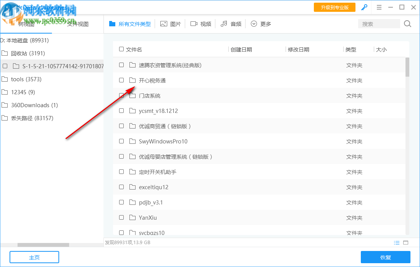Image resolution: width=420 pixels, height=267 pixels.
Task: Expand the 更多 (More) file types dropdown
Action: pos(261,23)
